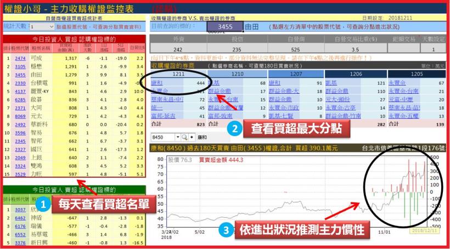
Task: Open stock code 2049 上銀 link
Action: pos(20,158)
